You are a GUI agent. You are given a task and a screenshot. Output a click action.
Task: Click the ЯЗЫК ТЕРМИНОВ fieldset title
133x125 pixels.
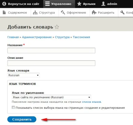tap(22, 84)
